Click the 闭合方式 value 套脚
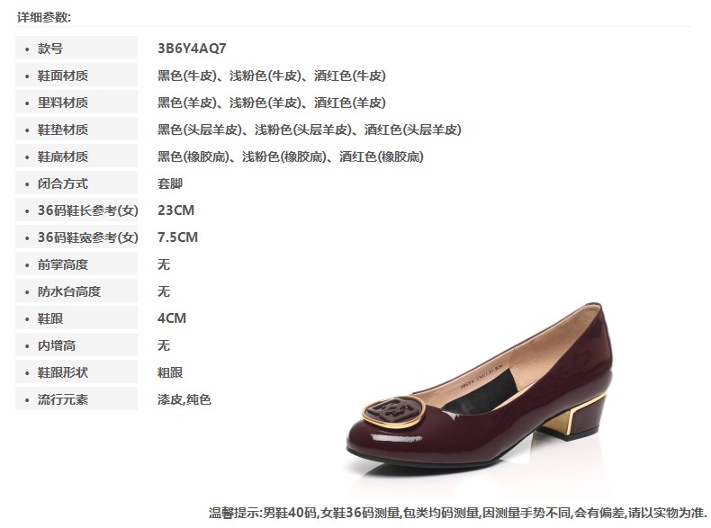The height and width of the screenshot is (528, 711). (x=169, y=183)
